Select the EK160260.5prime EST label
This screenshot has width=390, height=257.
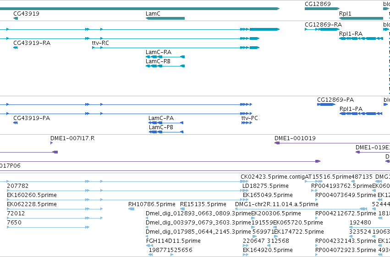tap(32, 195)
